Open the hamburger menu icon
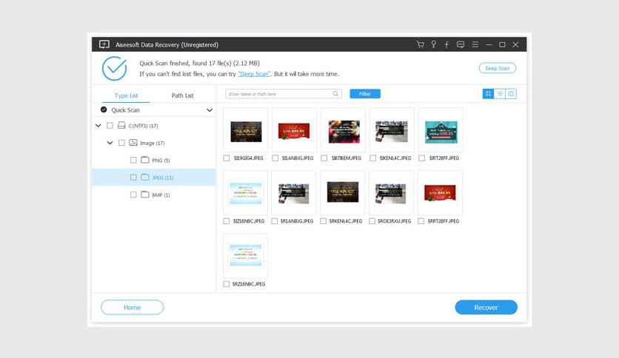 click(475, 44)
